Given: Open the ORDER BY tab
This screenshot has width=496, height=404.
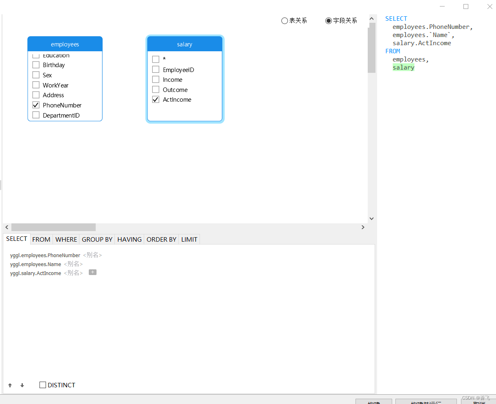Looking at the screenshot, I should pyautogui.click(x=162, y=239).
